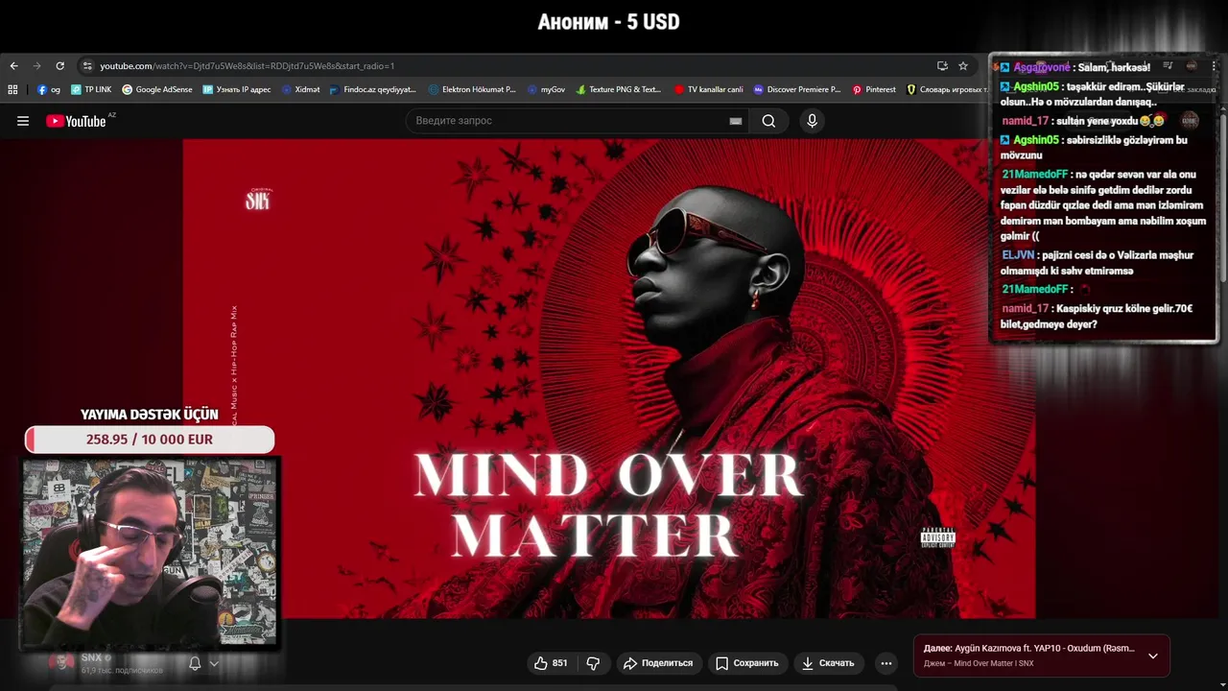This screenshot has width=1228, height=691.
Task: Click the YouTube URL in the address bar
Action: [x=248, y=66]
